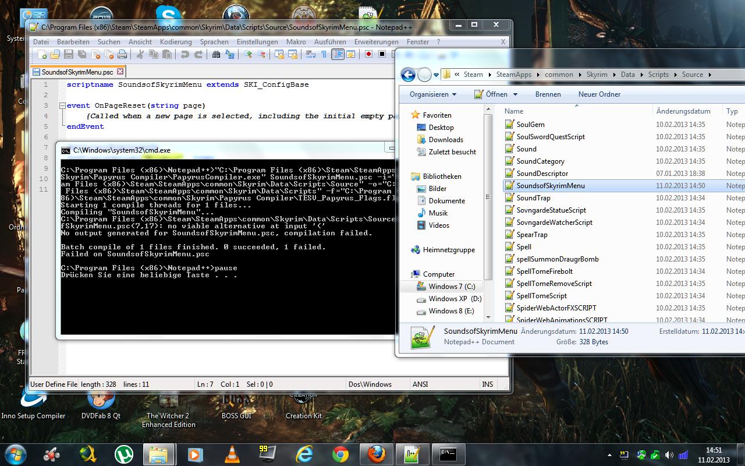The width and height of the screenshot is (745, 466).
Task: Open the Ausführen menu
Action: pyautogui.click(x=330, y=42)
